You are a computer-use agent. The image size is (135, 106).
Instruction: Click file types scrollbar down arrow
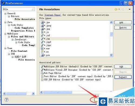111,55
